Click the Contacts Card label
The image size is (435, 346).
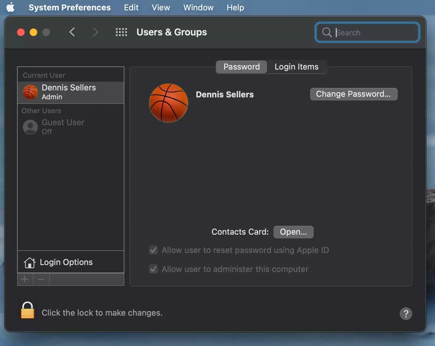240,232
